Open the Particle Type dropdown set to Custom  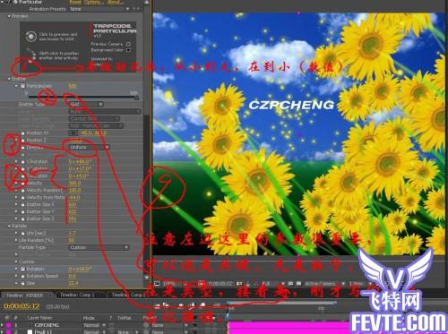(x=99, y=247)
